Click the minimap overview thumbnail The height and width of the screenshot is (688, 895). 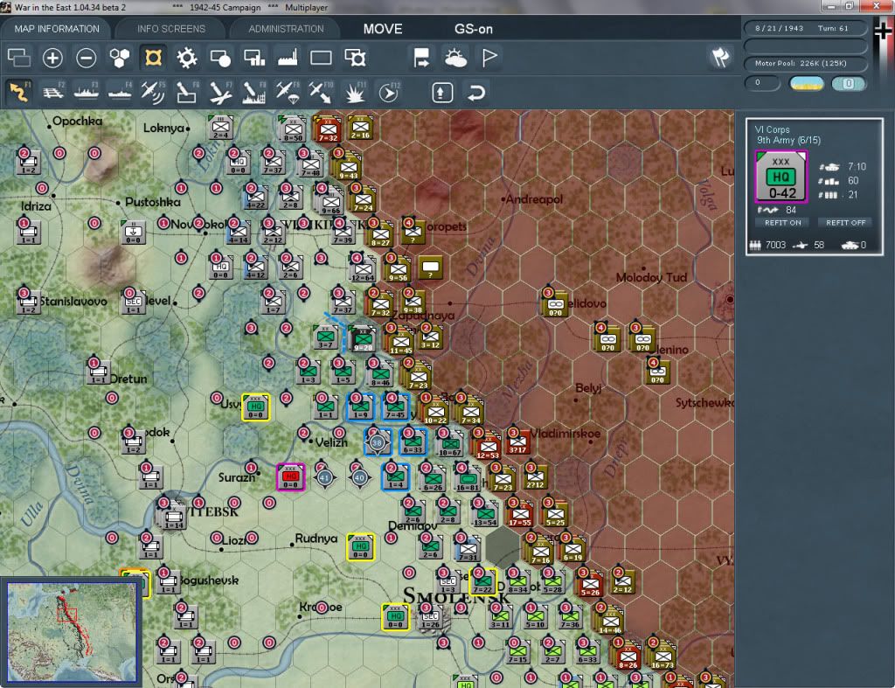(72, 631)
